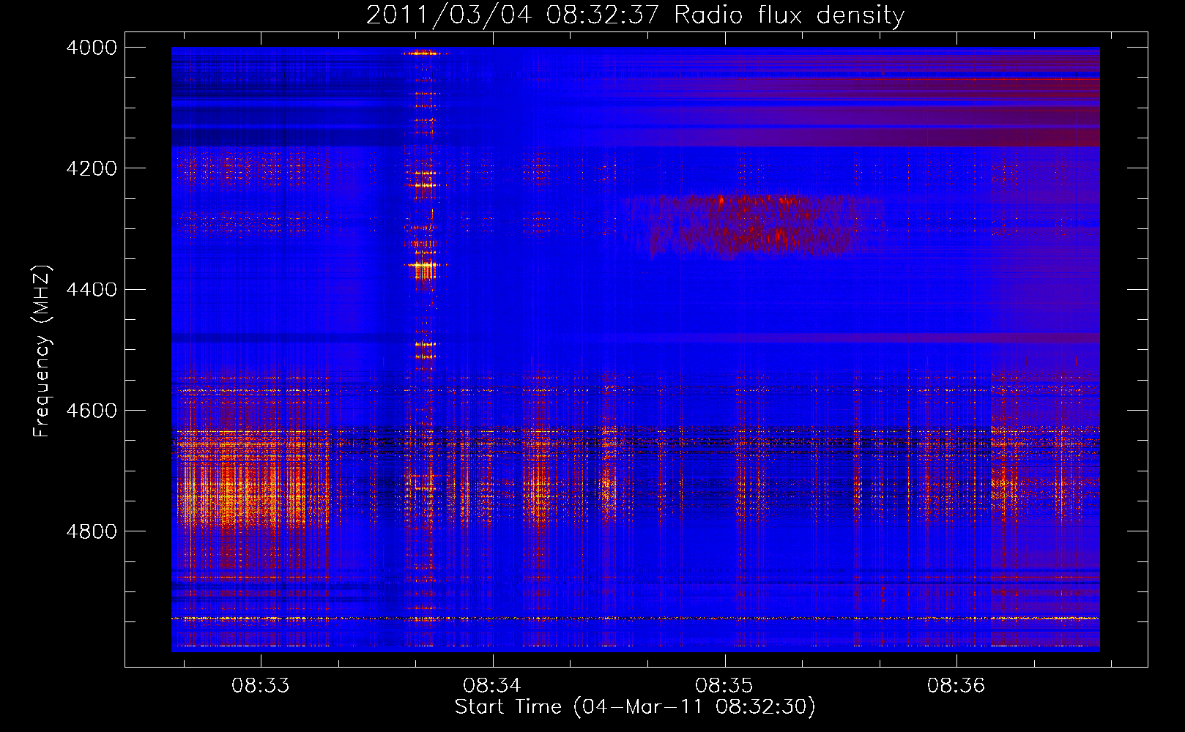Click the 4800 frequency tick label
This screenshot has width=1185, height=732.
click(x=92, y=531)
